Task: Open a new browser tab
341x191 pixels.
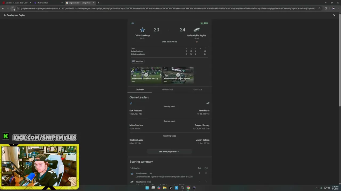Action: (99, 3)
